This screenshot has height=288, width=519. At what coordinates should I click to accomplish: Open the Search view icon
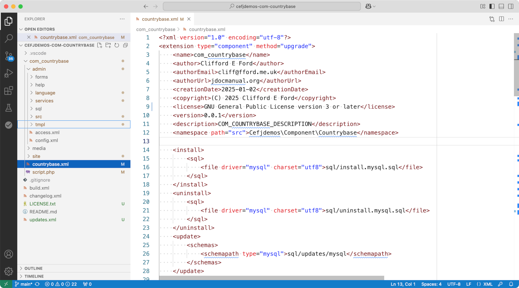tap(9, 39)
